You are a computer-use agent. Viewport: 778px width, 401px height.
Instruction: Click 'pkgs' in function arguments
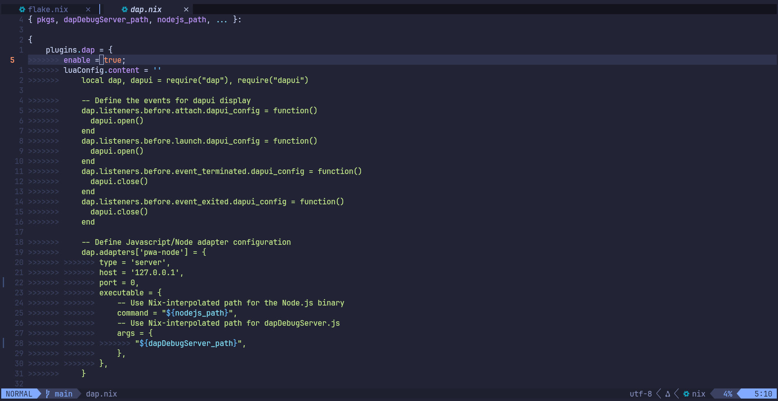click(x=46, y=19)
